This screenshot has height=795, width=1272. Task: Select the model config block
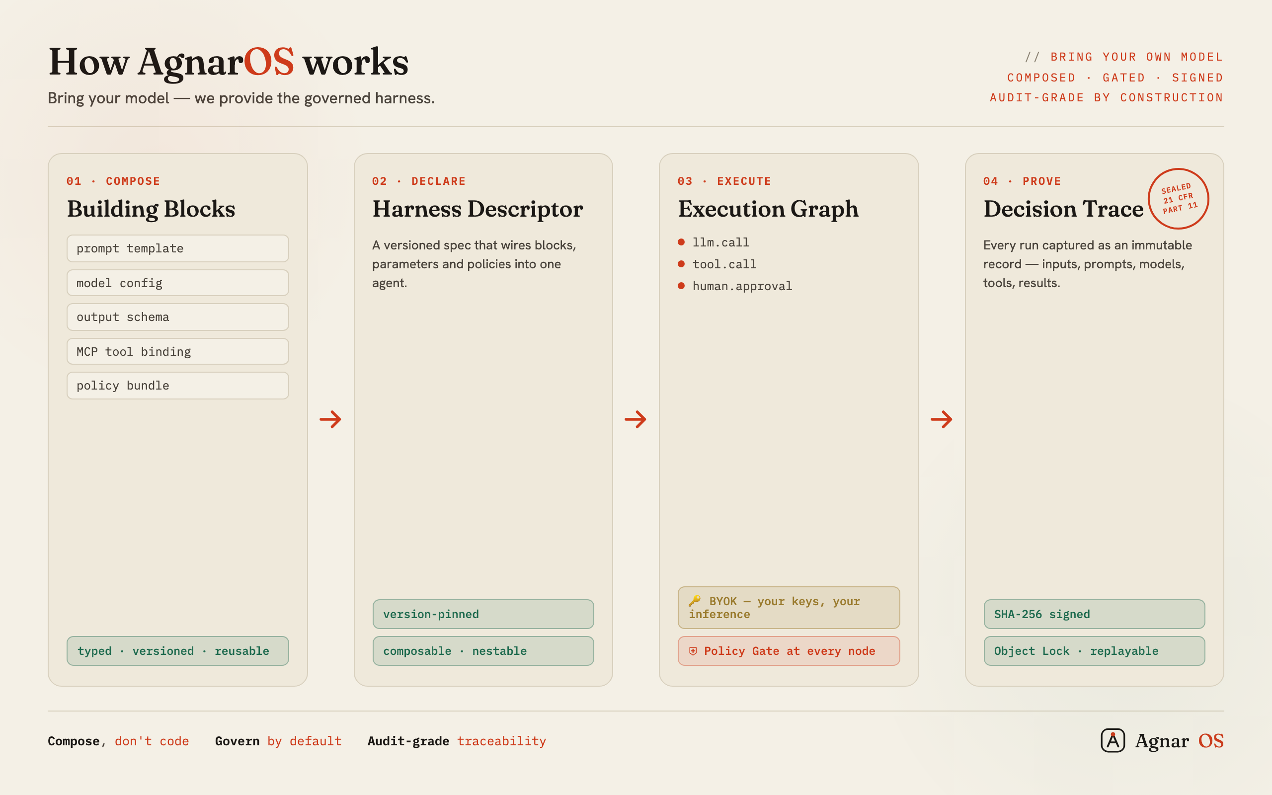click(x=178, y=283)
